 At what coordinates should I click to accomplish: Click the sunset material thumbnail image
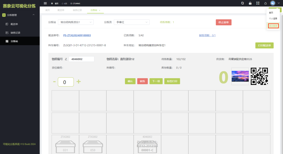(240, 76)
